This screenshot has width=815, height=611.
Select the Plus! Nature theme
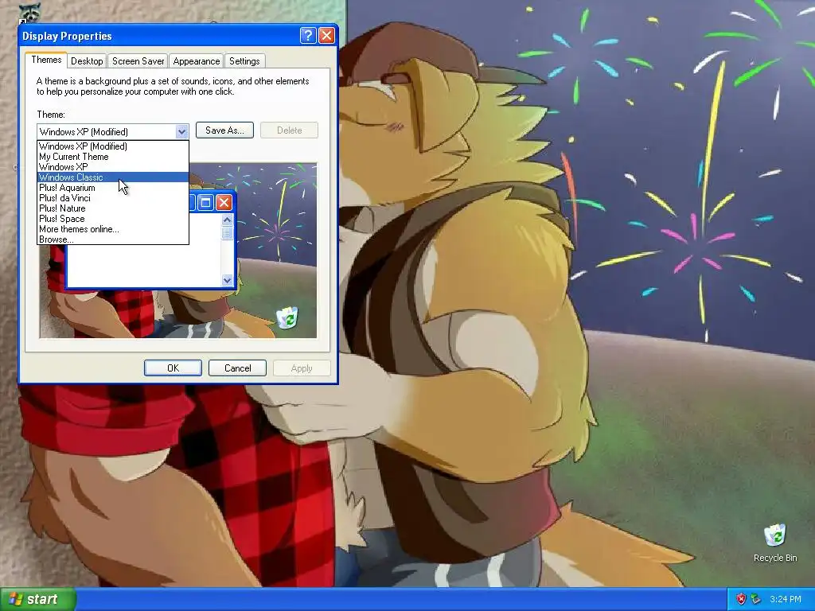113,208
